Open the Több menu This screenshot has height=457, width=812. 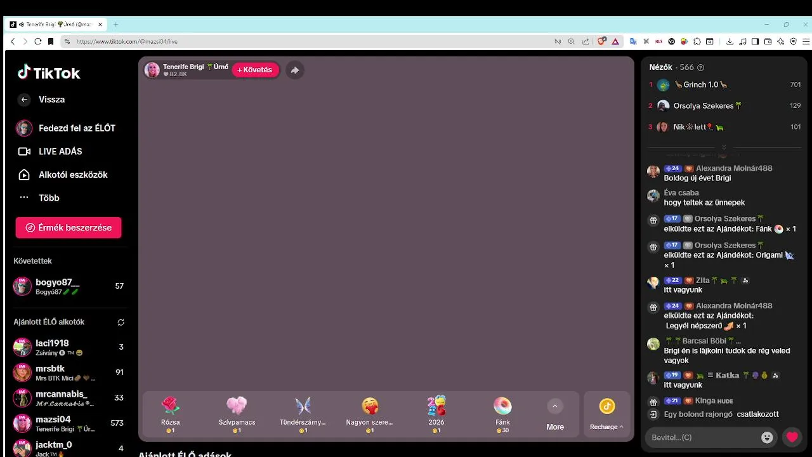(39, 198)
